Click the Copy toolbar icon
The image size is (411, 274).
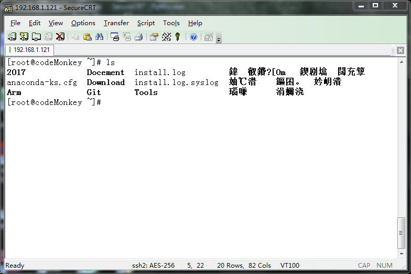pos(75,37)
